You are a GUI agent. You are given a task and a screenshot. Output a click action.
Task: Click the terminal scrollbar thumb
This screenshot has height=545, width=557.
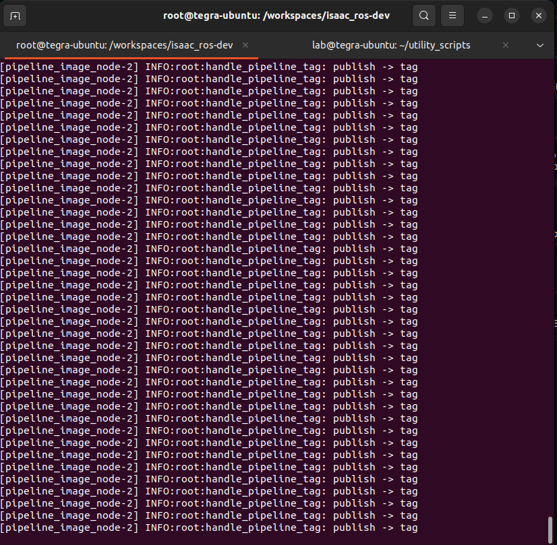550,529
